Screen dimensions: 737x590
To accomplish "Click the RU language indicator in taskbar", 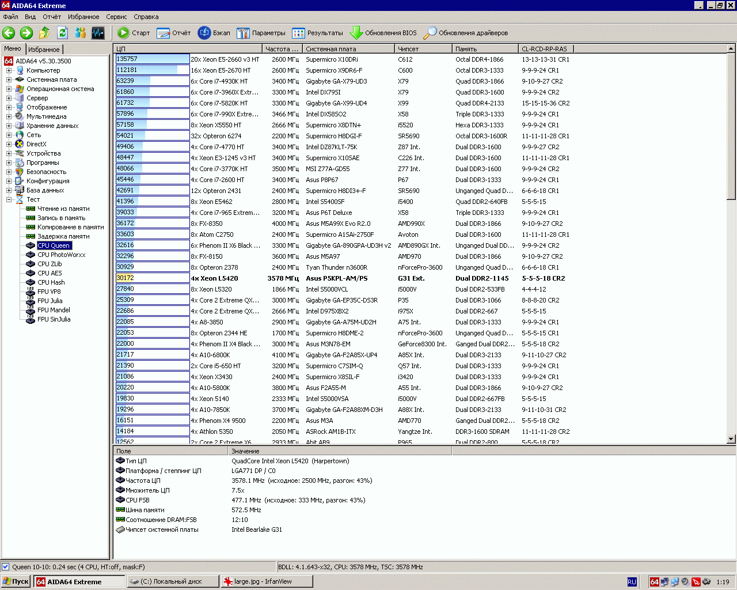I will (632, 582).
